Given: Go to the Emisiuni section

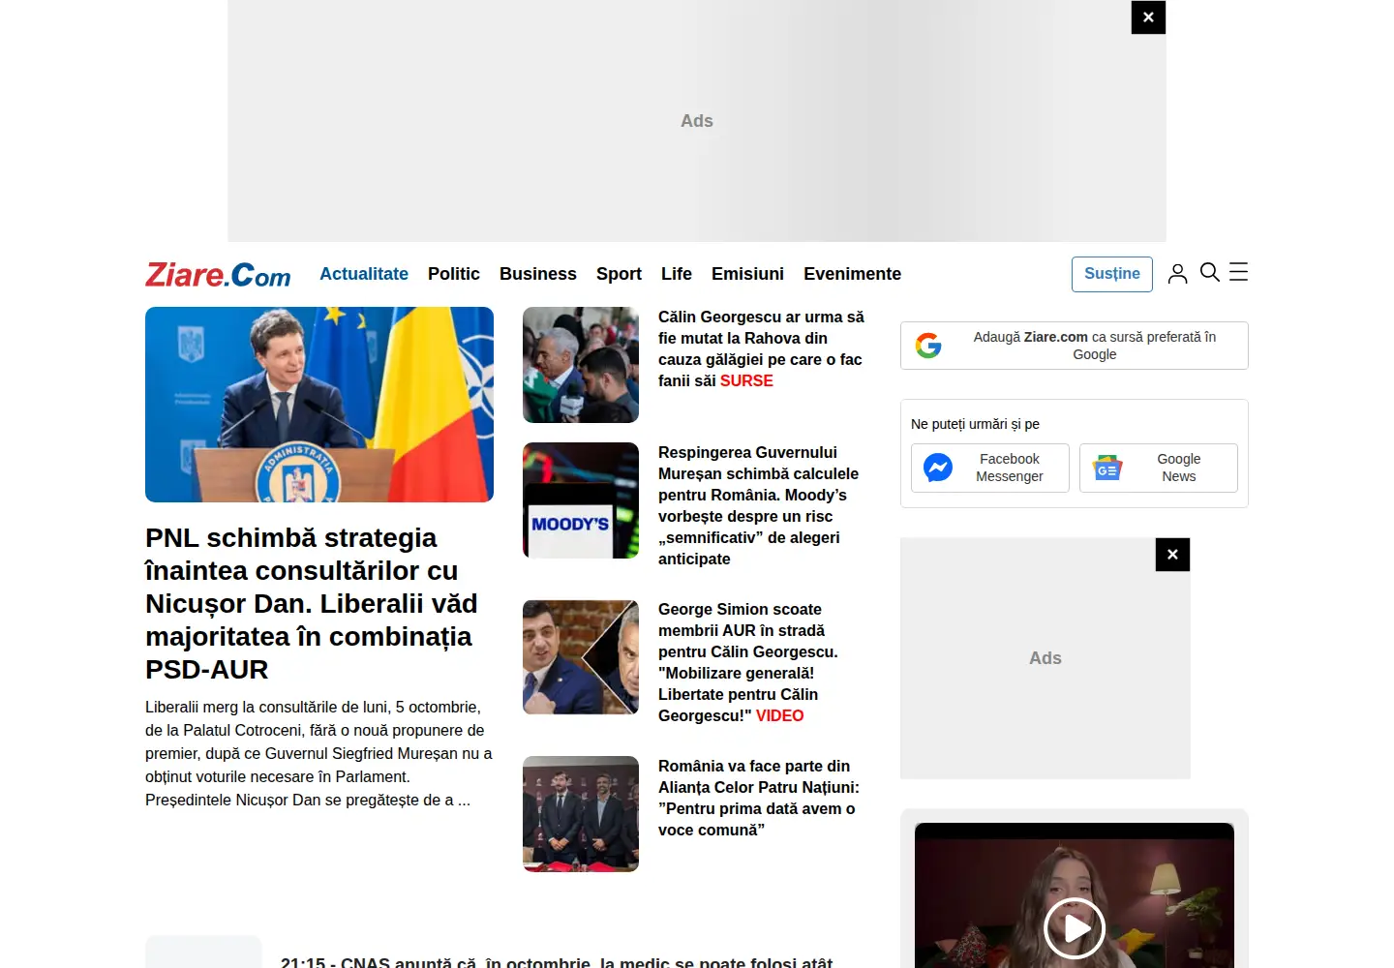Looking at the screenshot, I should [747, 274].
